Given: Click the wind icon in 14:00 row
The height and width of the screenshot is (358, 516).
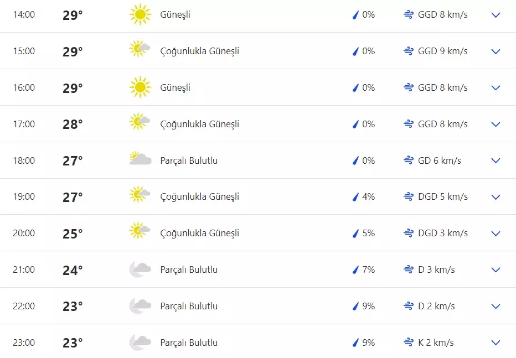Looking at the screenshot, I should tap(409, 14).
